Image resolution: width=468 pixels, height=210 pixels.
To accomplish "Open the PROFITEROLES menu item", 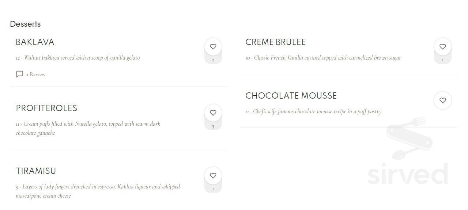I will (x=46, y=108).
